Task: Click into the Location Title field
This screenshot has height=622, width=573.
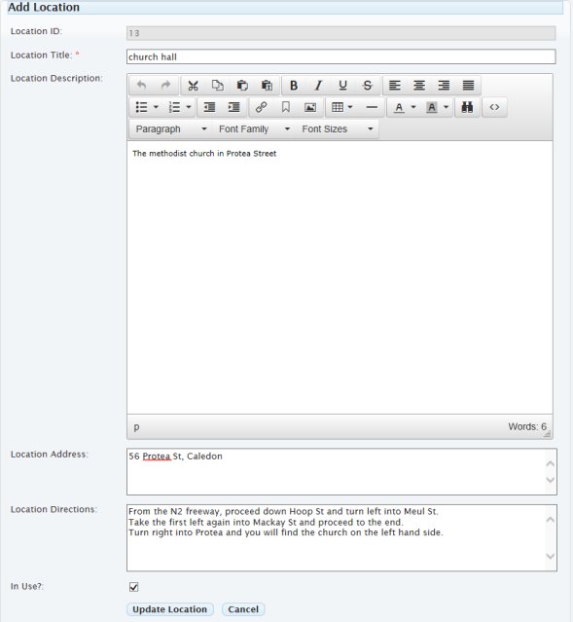Action: [x=341, y=56]
